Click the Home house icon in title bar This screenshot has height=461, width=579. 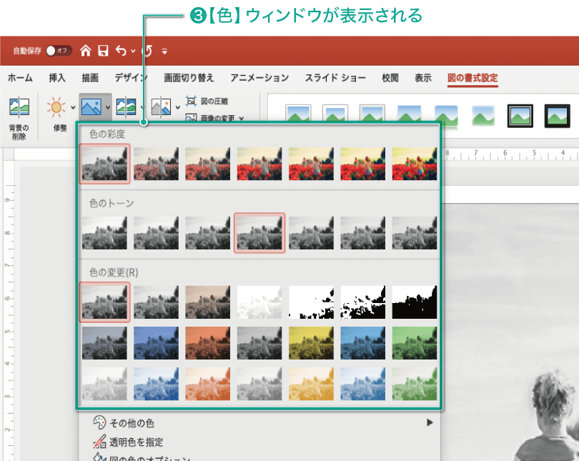click(x=86, y=51)
